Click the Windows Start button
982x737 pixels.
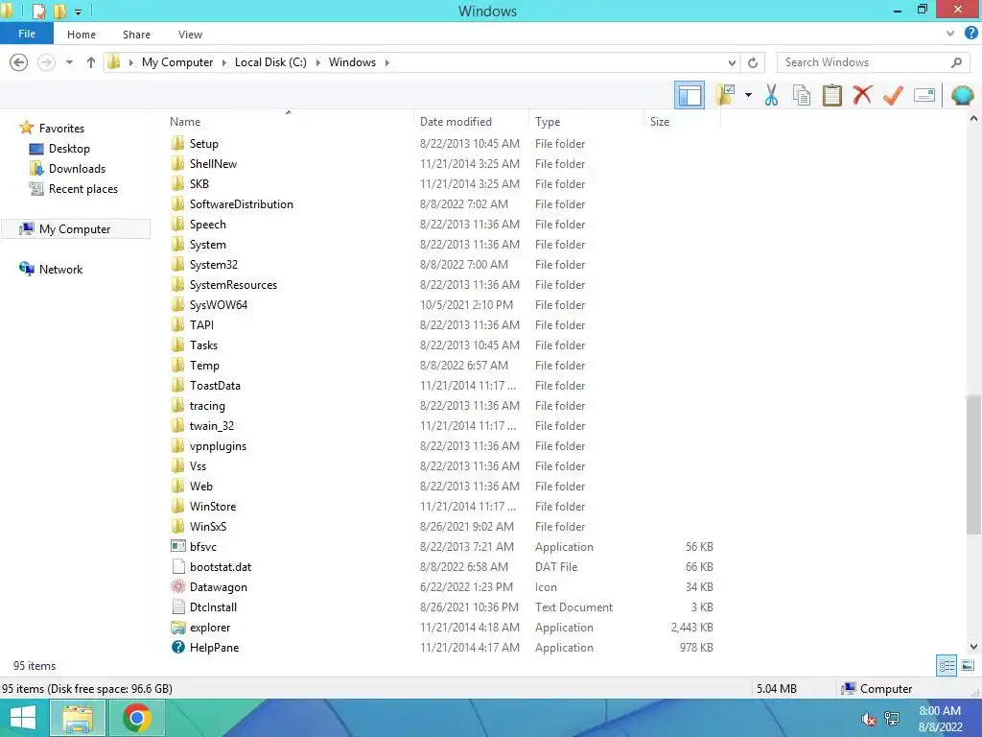click(x=23, y=718)
